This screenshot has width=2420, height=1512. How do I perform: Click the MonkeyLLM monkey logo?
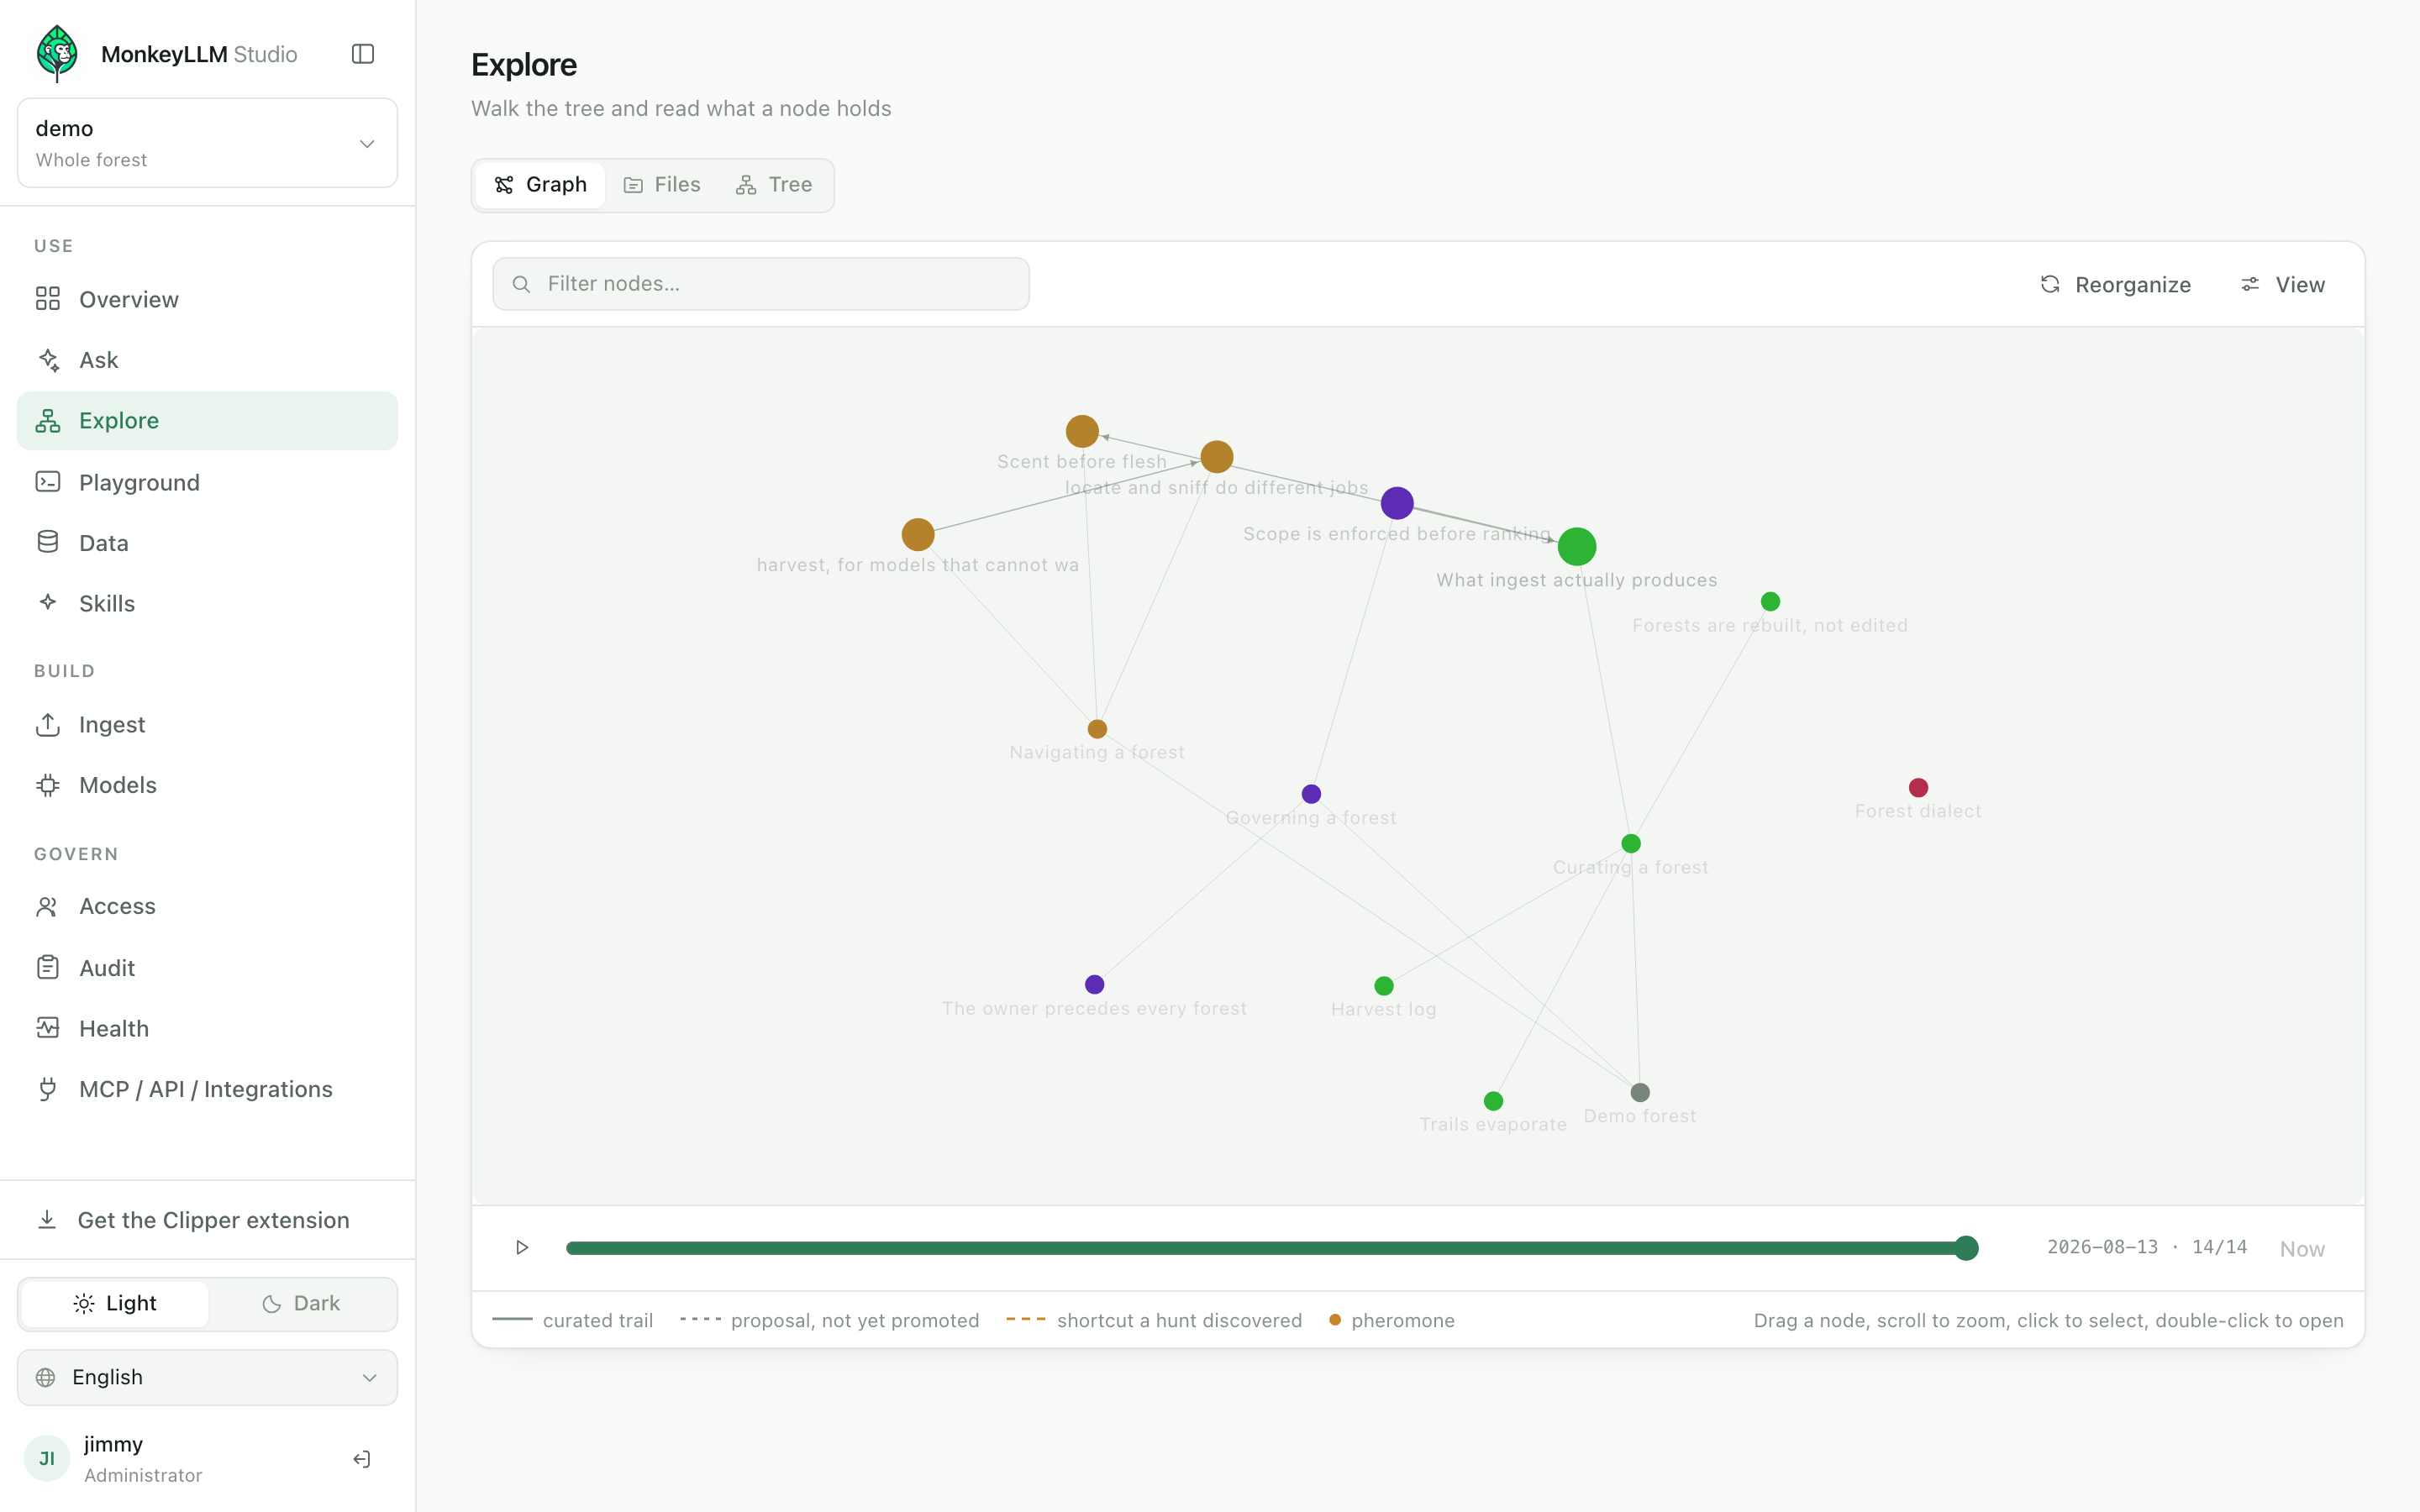(x=58, y=54)
